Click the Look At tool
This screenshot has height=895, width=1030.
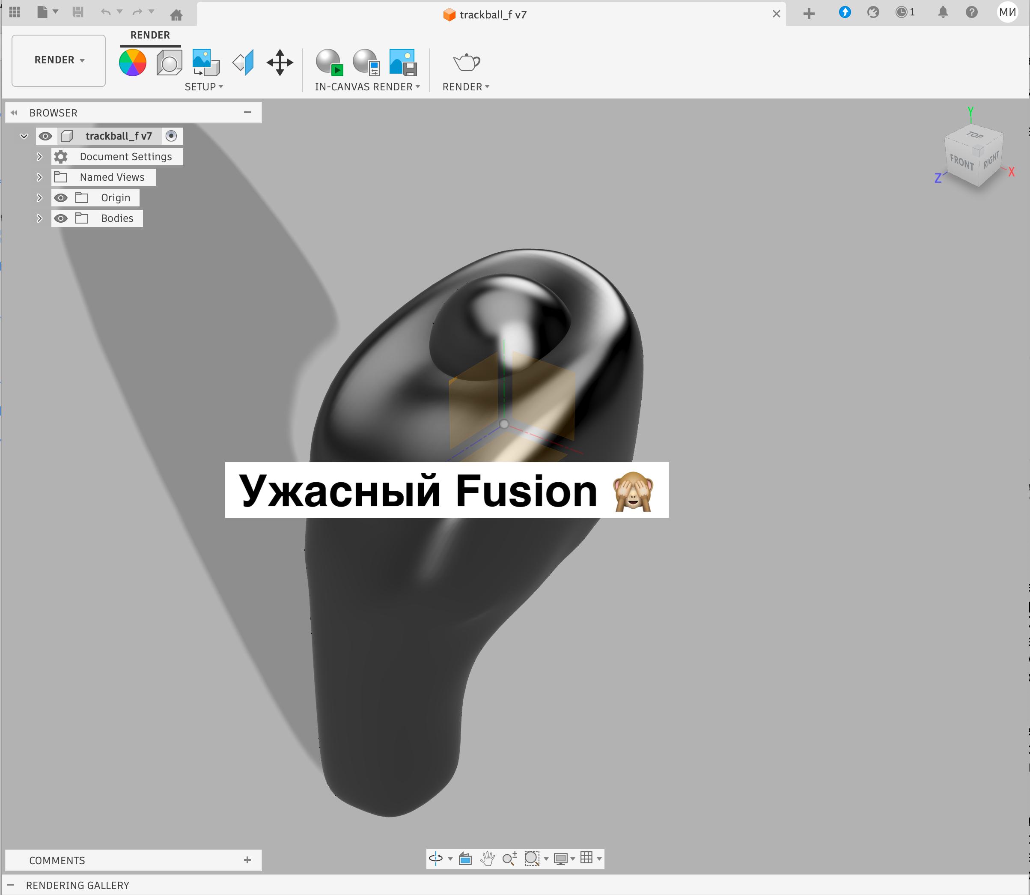(465, 859)
